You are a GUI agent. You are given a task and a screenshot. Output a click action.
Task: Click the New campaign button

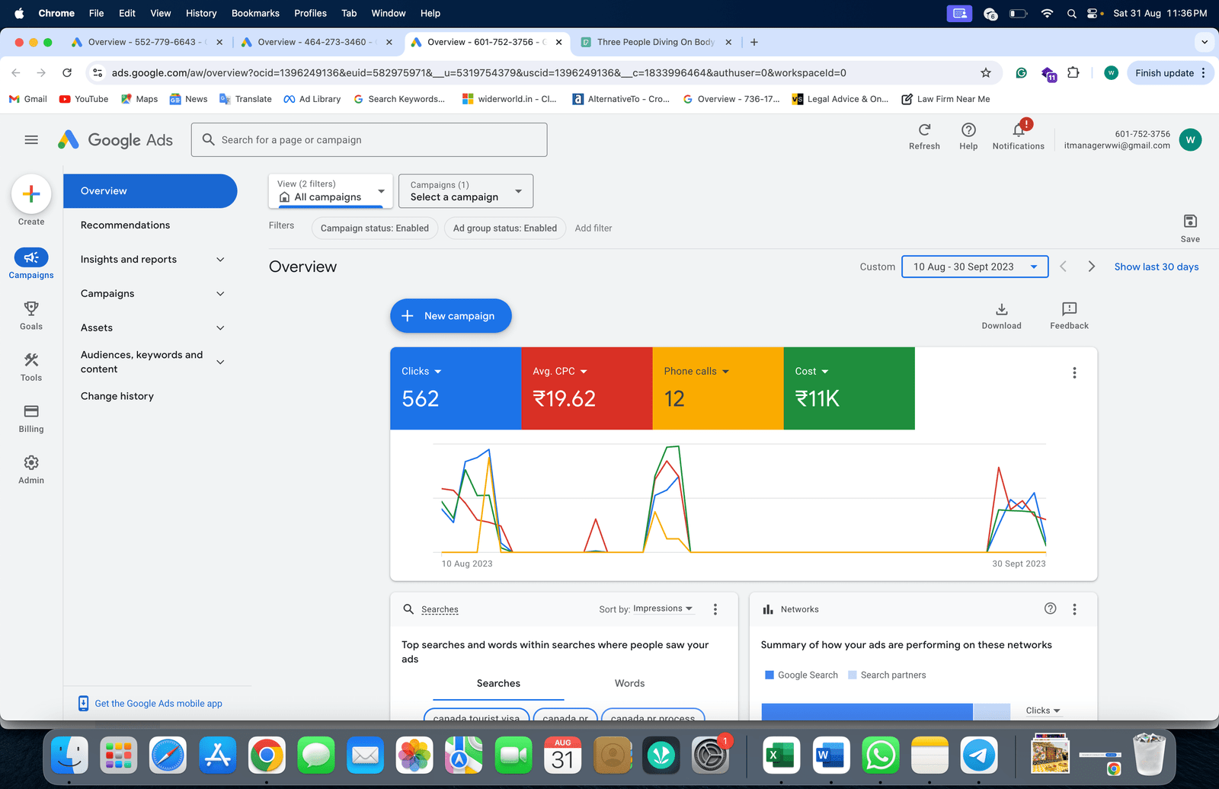[450, 316]
